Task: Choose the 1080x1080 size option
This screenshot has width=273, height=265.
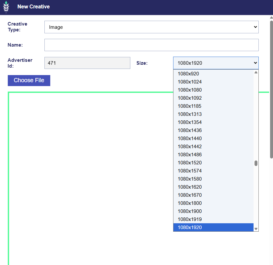Action: [x=190, y=90]
